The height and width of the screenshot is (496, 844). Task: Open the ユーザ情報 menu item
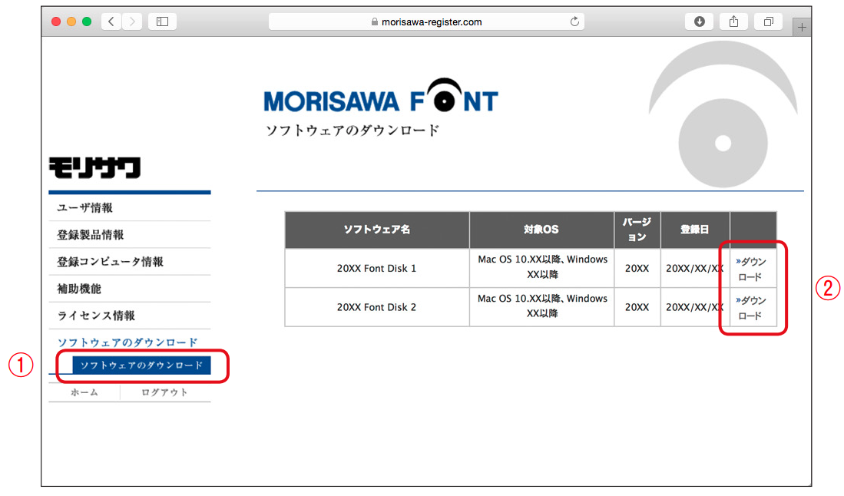(85, 207)
